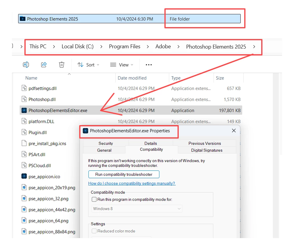Switch to the Digital Signatures tab
294x250 pixels.
coord(207,150)
